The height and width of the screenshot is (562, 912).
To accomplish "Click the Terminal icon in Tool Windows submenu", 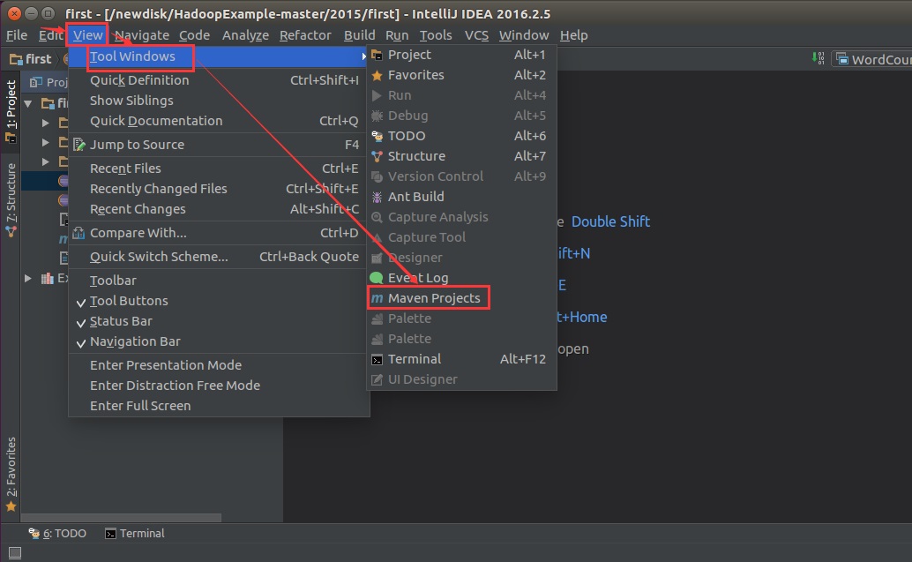I will point(377,359).
